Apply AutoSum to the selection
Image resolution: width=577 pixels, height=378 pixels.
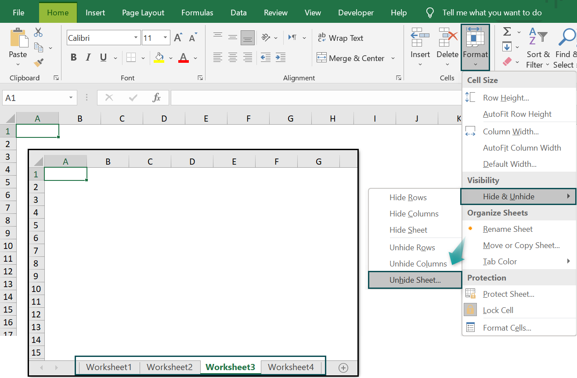(506, 32)
